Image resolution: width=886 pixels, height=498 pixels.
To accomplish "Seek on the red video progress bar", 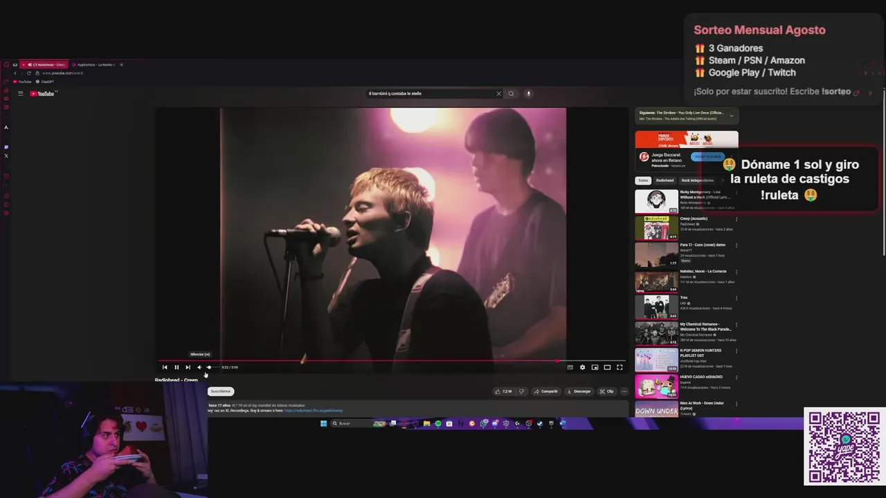I will coord(391,360).
